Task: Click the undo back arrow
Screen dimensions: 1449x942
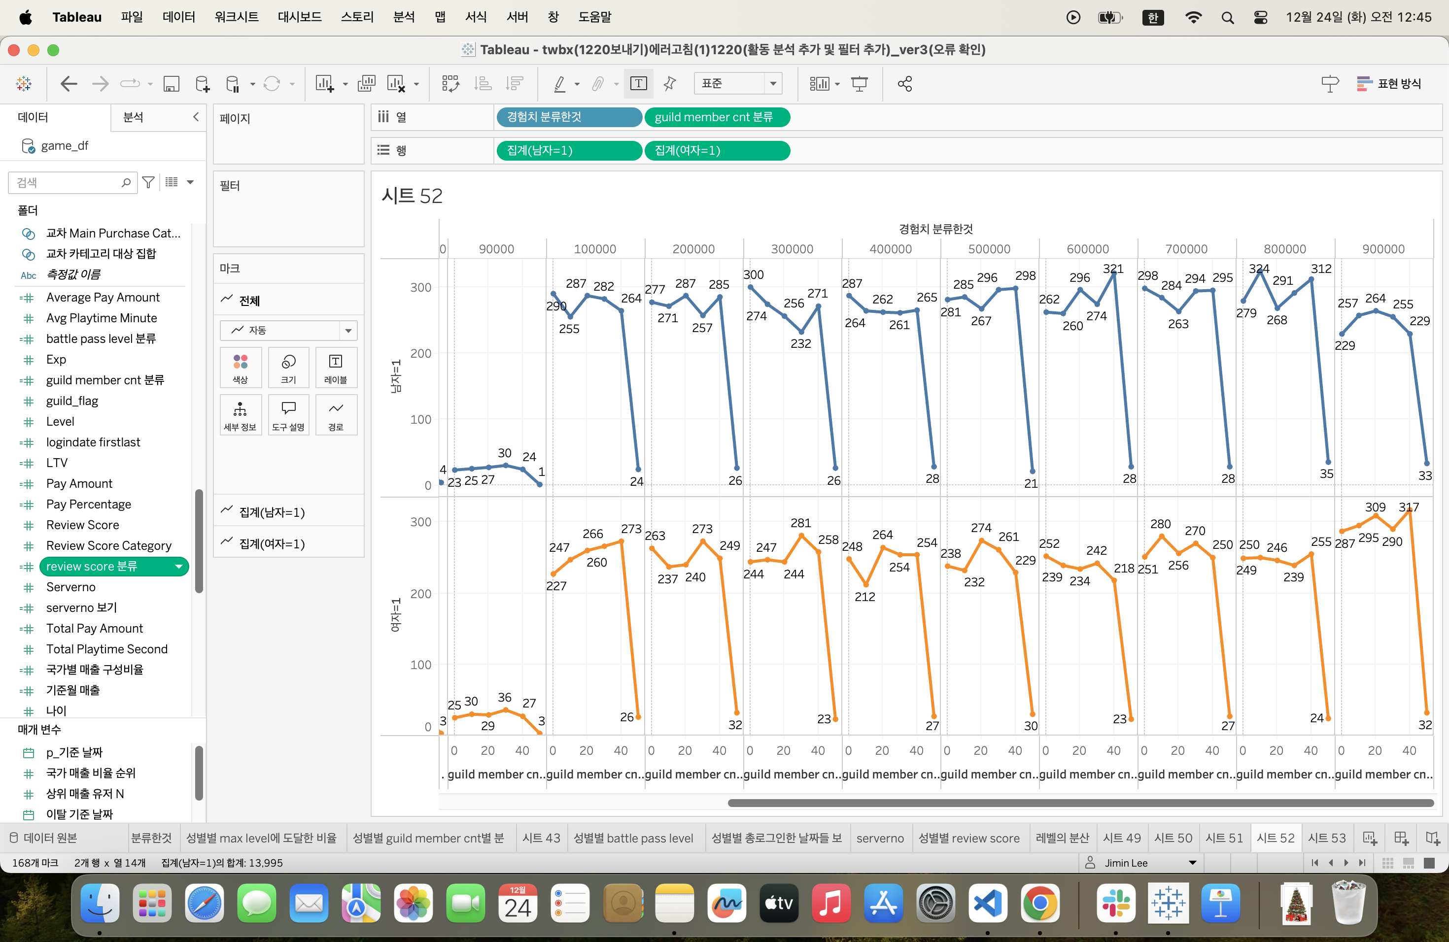Action: [69, 83]
